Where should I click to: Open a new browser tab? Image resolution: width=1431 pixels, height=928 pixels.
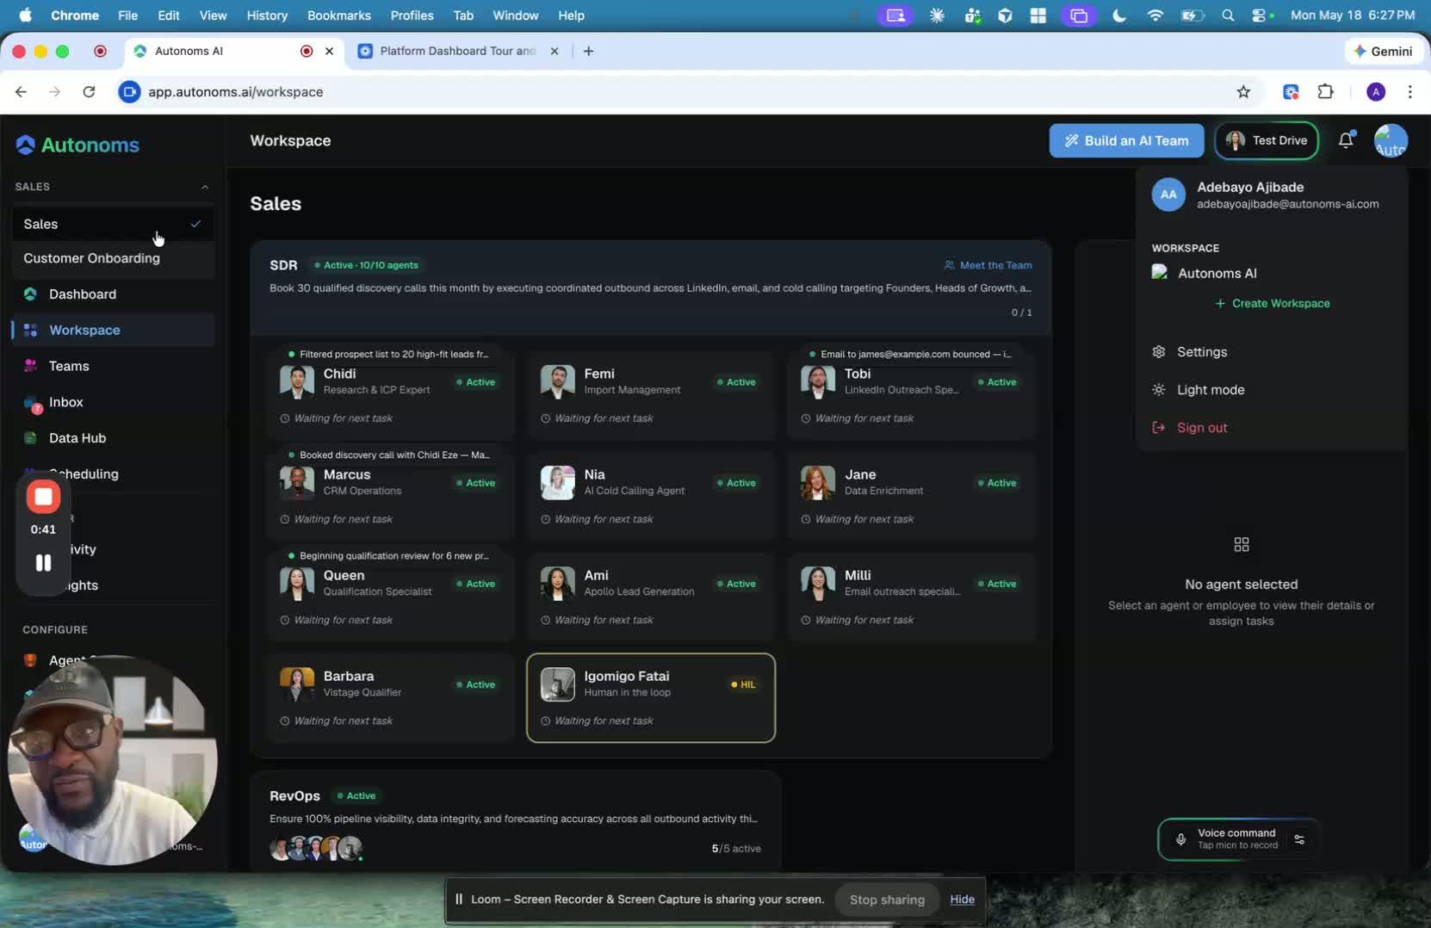point(588,51)
